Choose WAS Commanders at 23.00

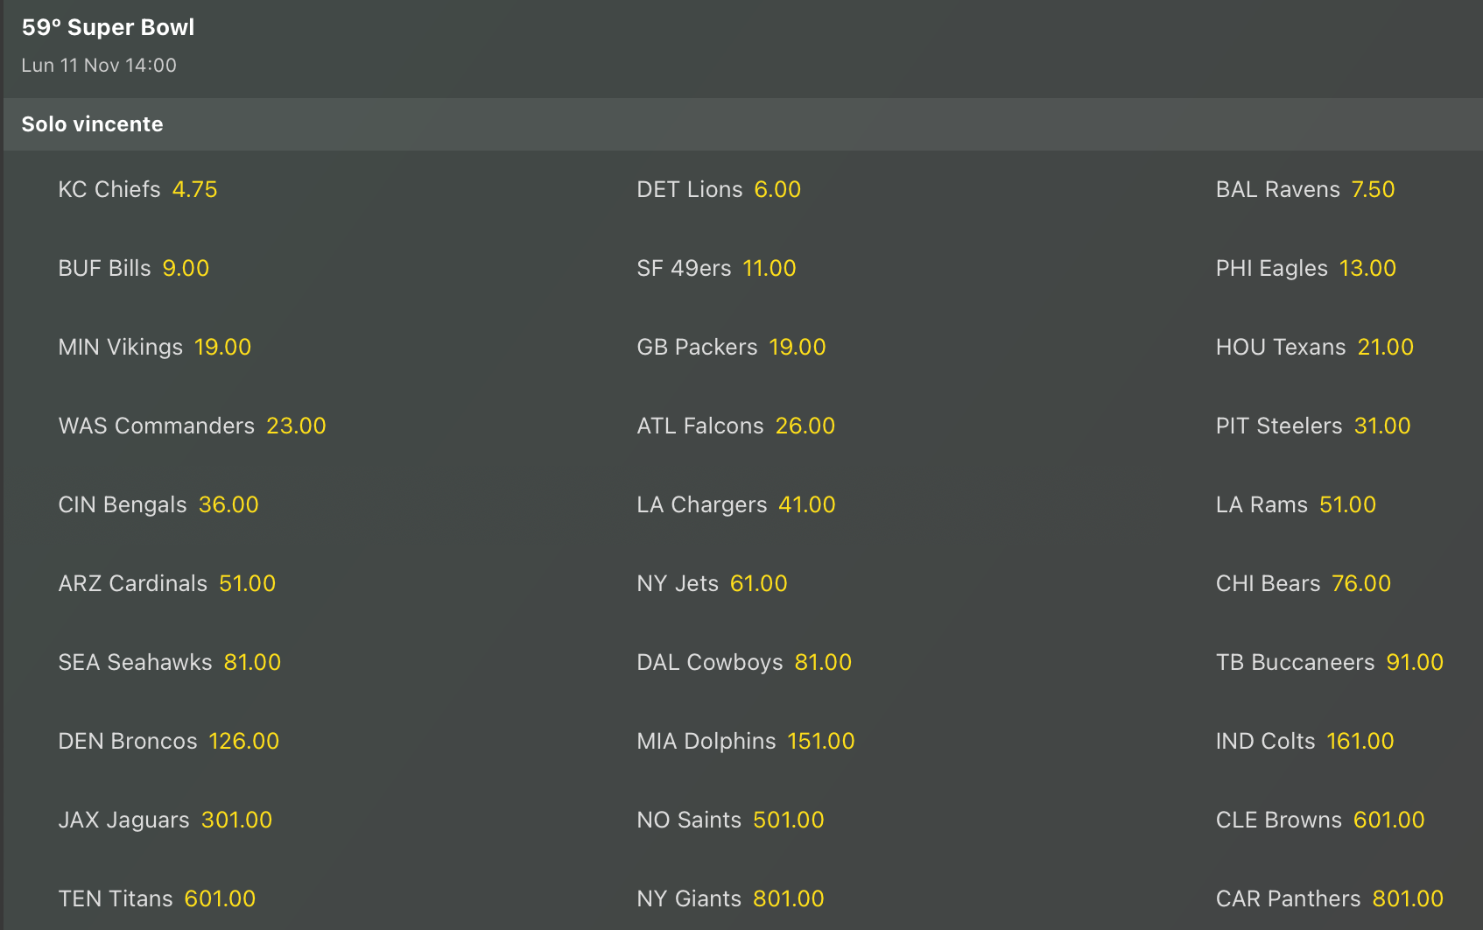click(x=192, y=426)
